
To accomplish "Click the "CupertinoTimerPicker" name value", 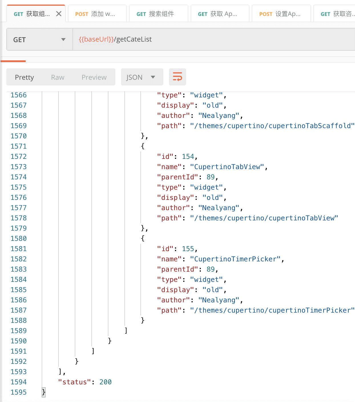I will pyautogui.click(x=235, y=259).
